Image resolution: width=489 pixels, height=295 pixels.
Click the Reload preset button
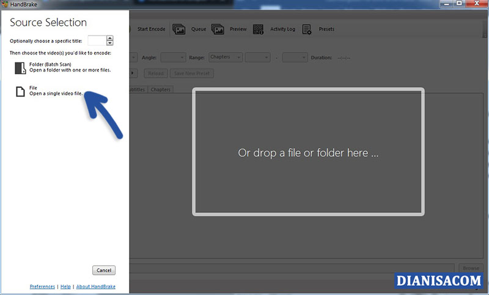click(156, 73)
